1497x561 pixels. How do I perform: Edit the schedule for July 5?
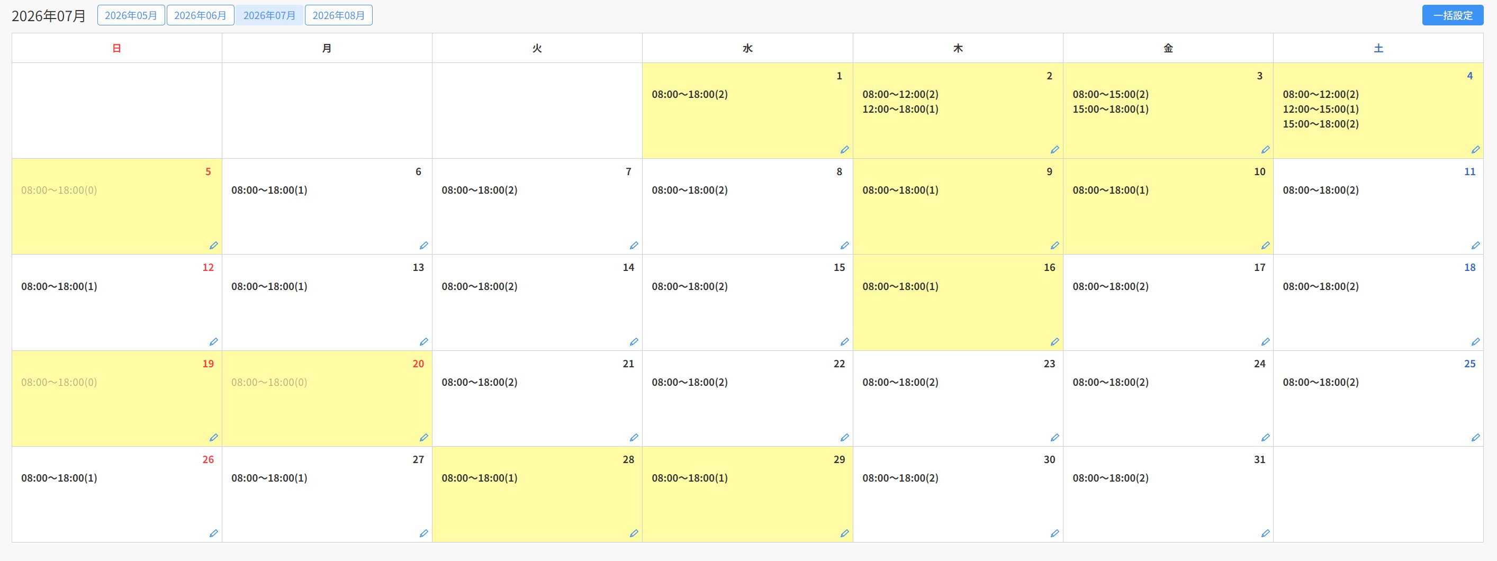click(213, 246)
